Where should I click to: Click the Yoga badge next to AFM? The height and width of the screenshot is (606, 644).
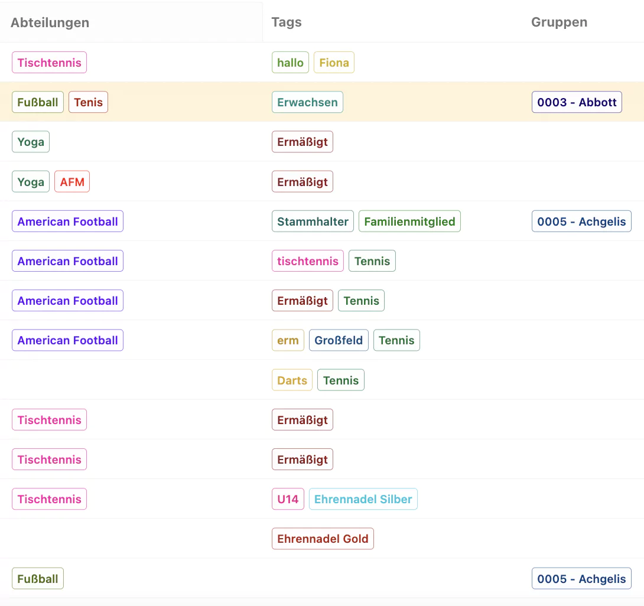31,182
